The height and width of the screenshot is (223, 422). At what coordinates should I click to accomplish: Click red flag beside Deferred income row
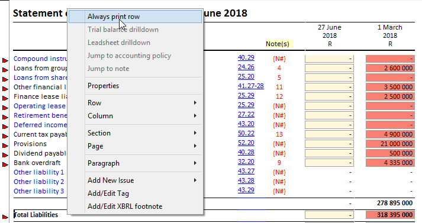(x=5, y=127)
